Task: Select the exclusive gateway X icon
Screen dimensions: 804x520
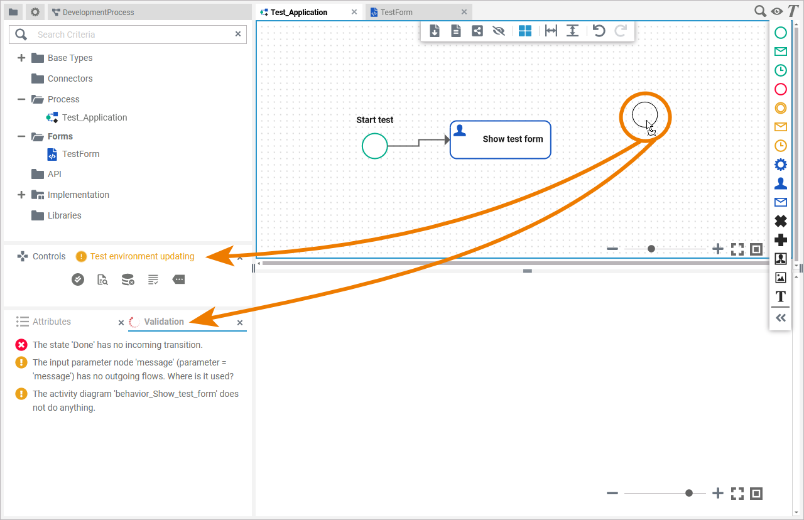Action: (780, 221)
